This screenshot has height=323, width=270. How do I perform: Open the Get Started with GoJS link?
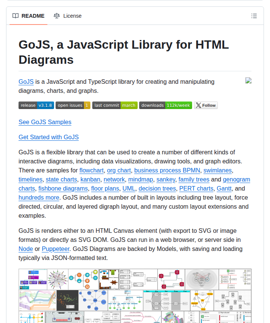[49, 137]
